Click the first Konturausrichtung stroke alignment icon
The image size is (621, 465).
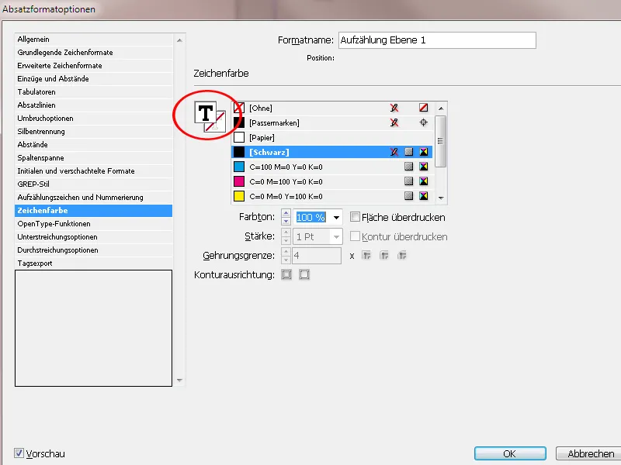(x=286, y=274)
